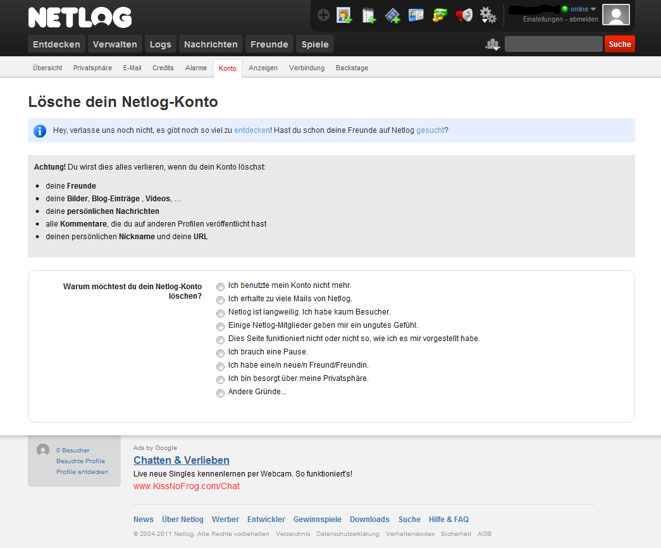661x548 pixels.
Task: Open the www.KissNoFrog.com/Chat ad link
Action: [x=187, y=486]
